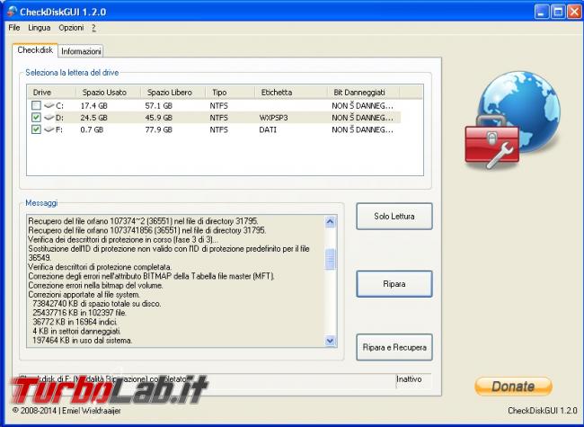
Task: Close the CheckDiskGUI window
Action: pyautogui.click(x=574, y=12)
